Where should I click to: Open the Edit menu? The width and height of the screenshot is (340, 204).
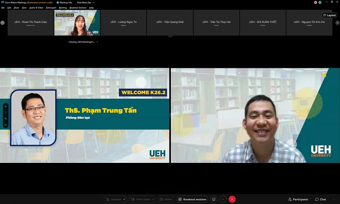coord(9,8)
